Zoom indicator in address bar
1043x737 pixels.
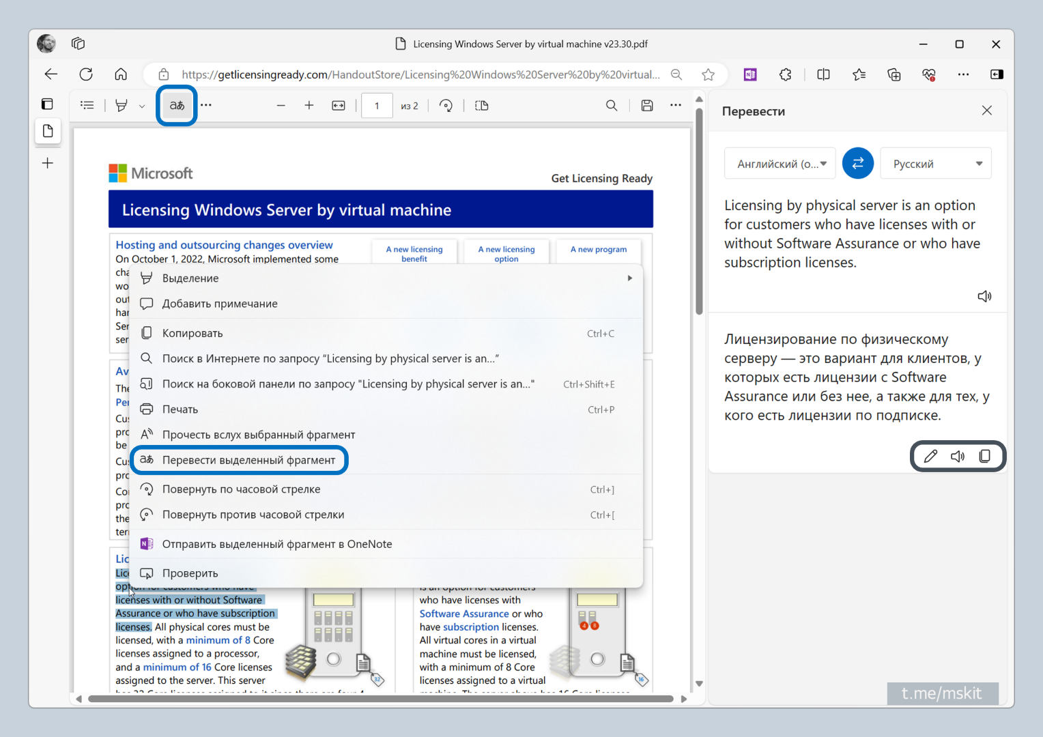[x=676, y=74]
